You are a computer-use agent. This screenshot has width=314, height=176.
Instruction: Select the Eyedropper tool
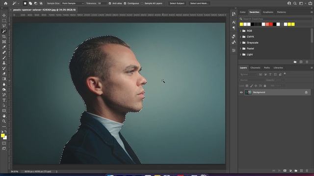pyautogui.click(x=4, y=47)
